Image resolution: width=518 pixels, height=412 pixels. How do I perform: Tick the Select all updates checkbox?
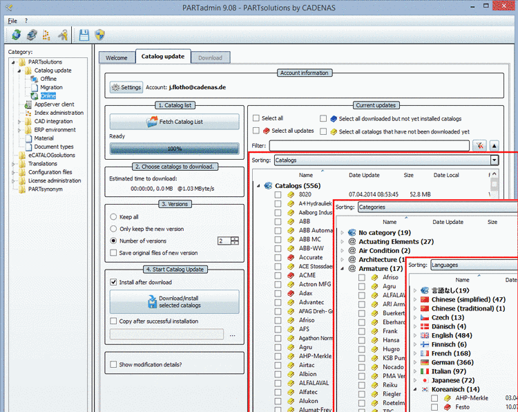(256, 131)
